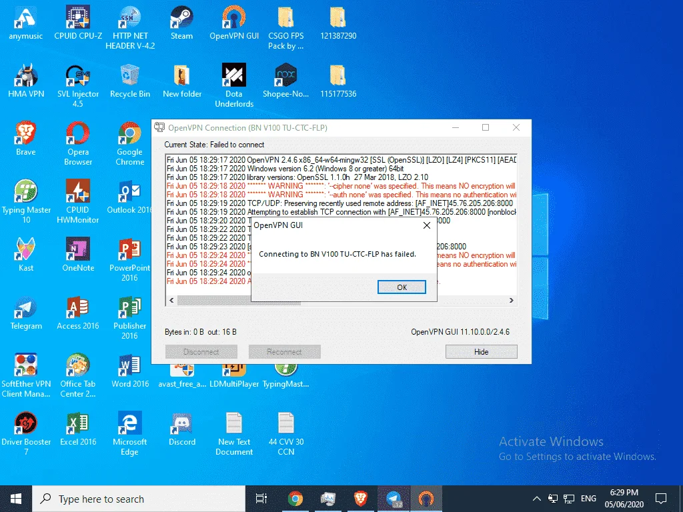Maximize the OpenVPN Connection window
Viewport: 683px width, 512px height.
[486, 127]
